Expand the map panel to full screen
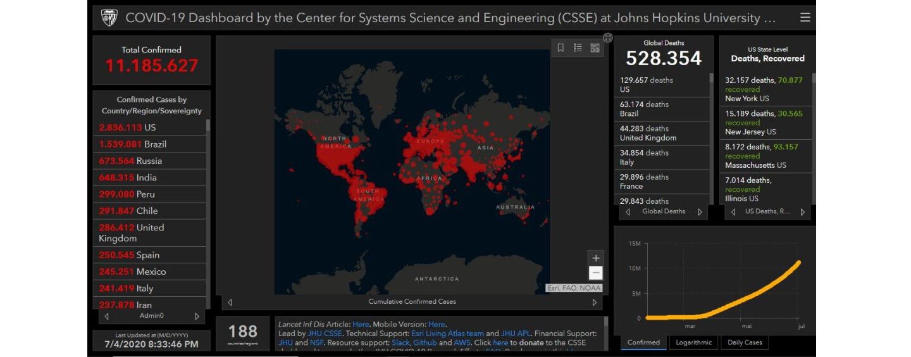 607,37
